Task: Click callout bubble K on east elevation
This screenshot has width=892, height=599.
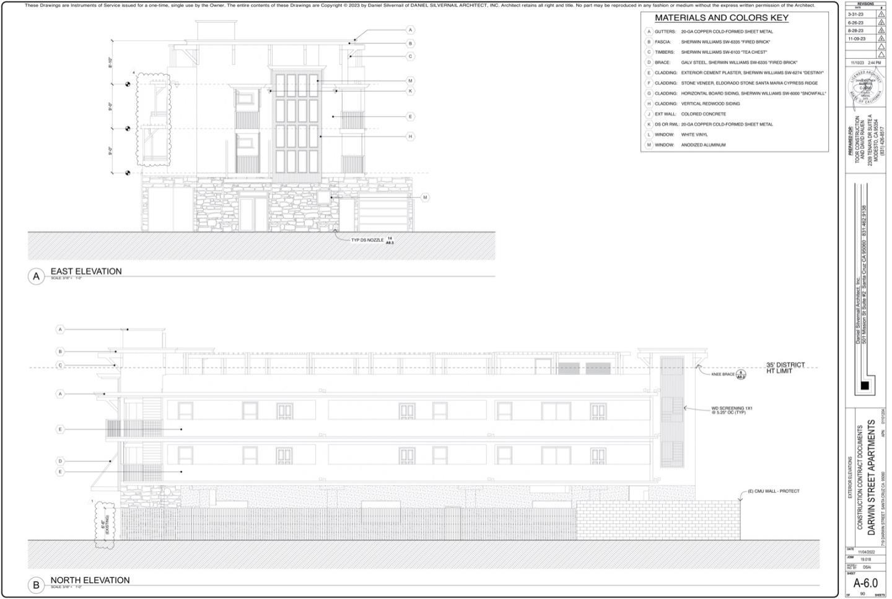Action: [x=410, y=91]
